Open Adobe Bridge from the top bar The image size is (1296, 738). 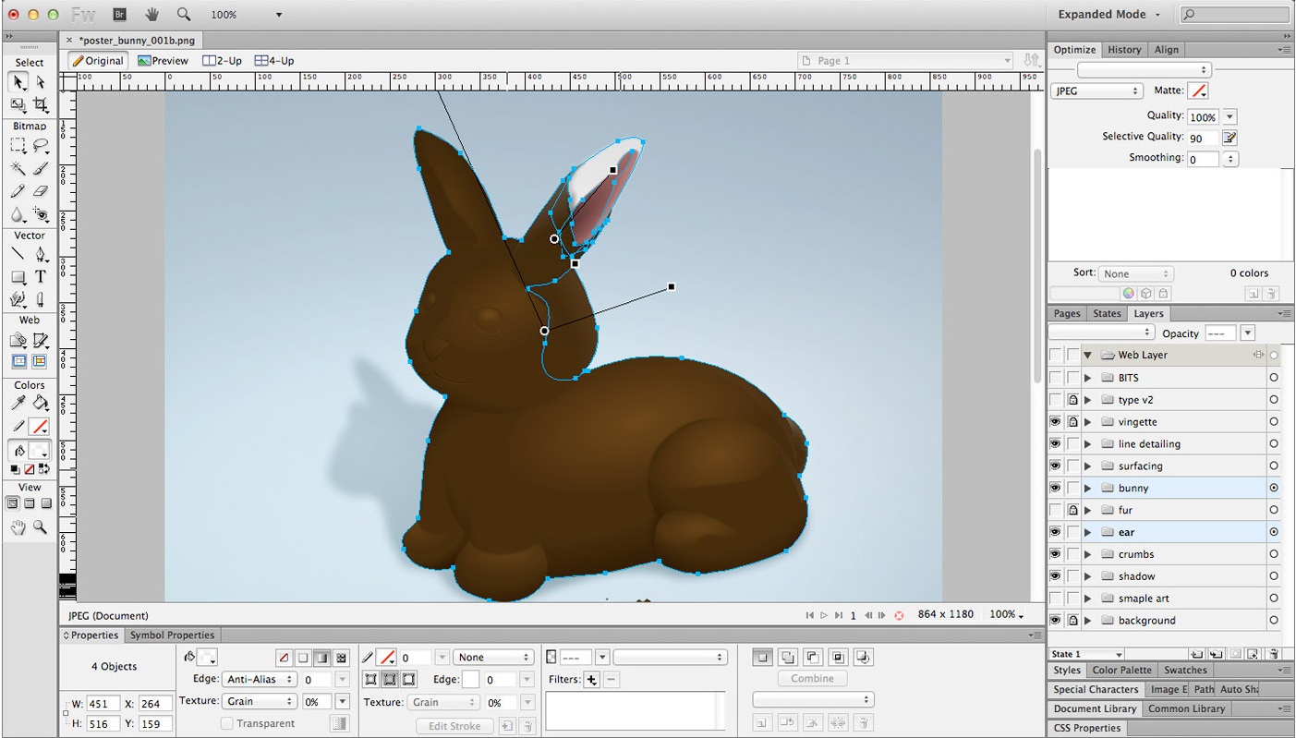(119, 15)
